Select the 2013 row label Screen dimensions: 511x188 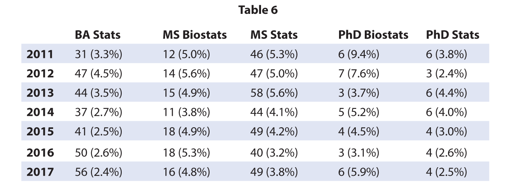click(x=40, y=93)
